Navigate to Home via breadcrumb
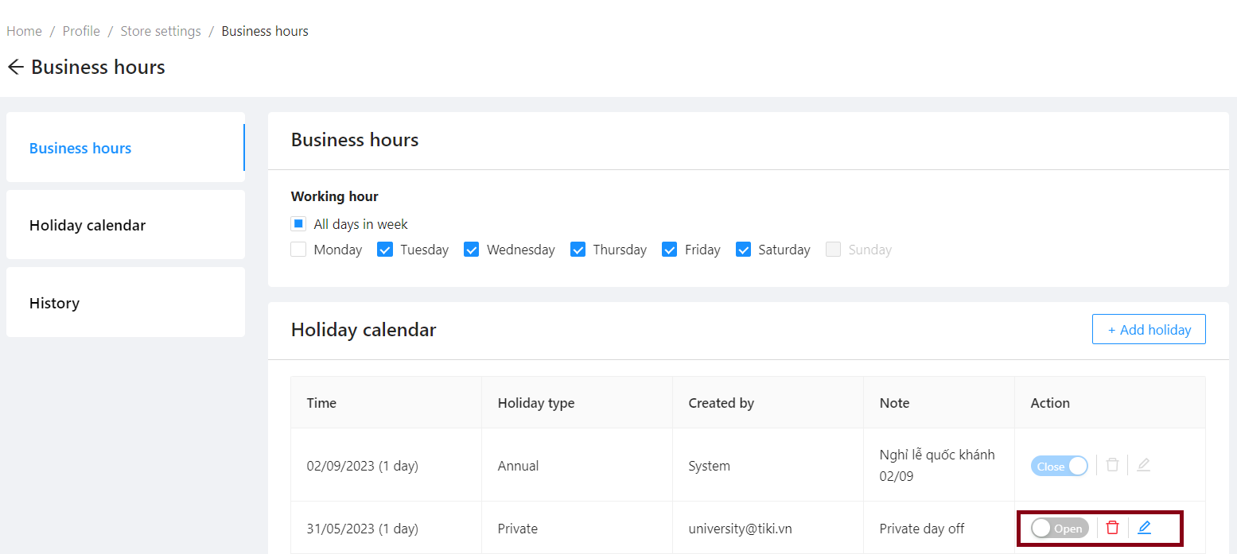The image size is (1237, 554). [24, 31]
